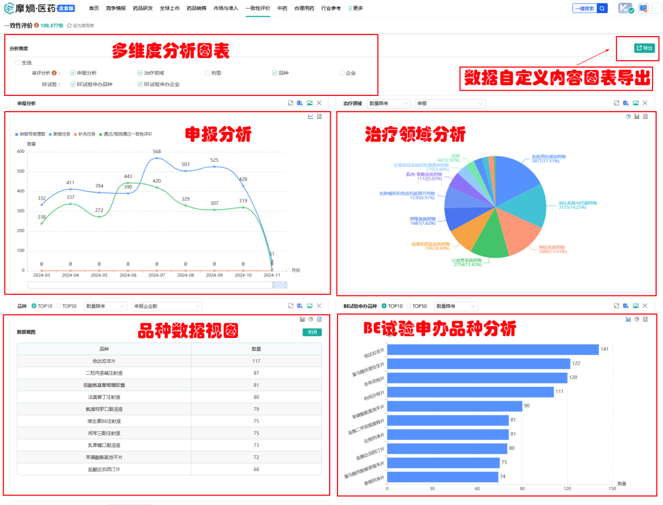Enable the 企业 checkbox
This screenshot has width=663, height=505.
point(342,73)
